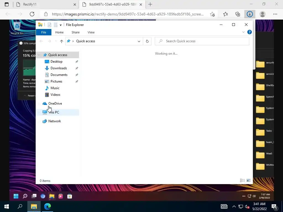Open a new browser tab
Screen dimensions: 283x212
coord(150,4)
